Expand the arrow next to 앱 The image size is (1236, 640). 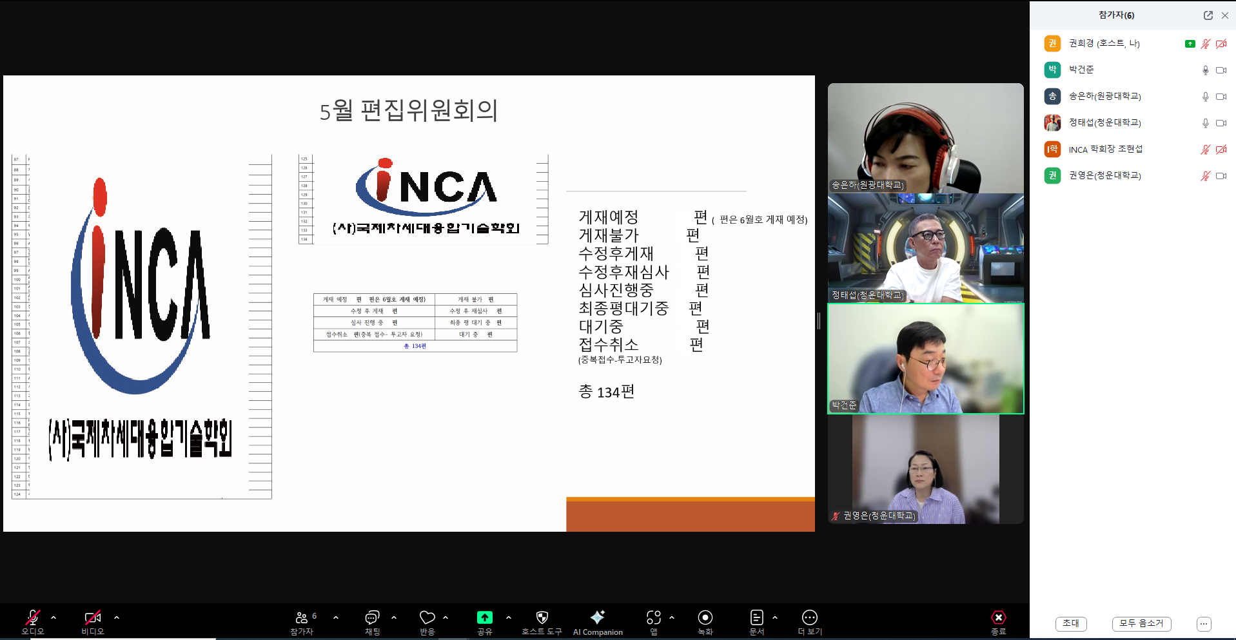point(672,617)
